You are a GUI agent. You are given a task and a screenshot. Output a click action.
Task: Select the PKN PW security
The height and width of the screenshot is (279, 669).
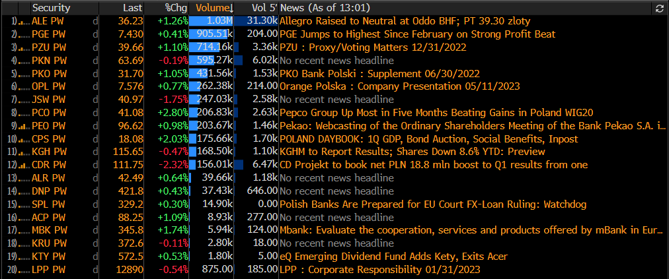coord(49,61)
